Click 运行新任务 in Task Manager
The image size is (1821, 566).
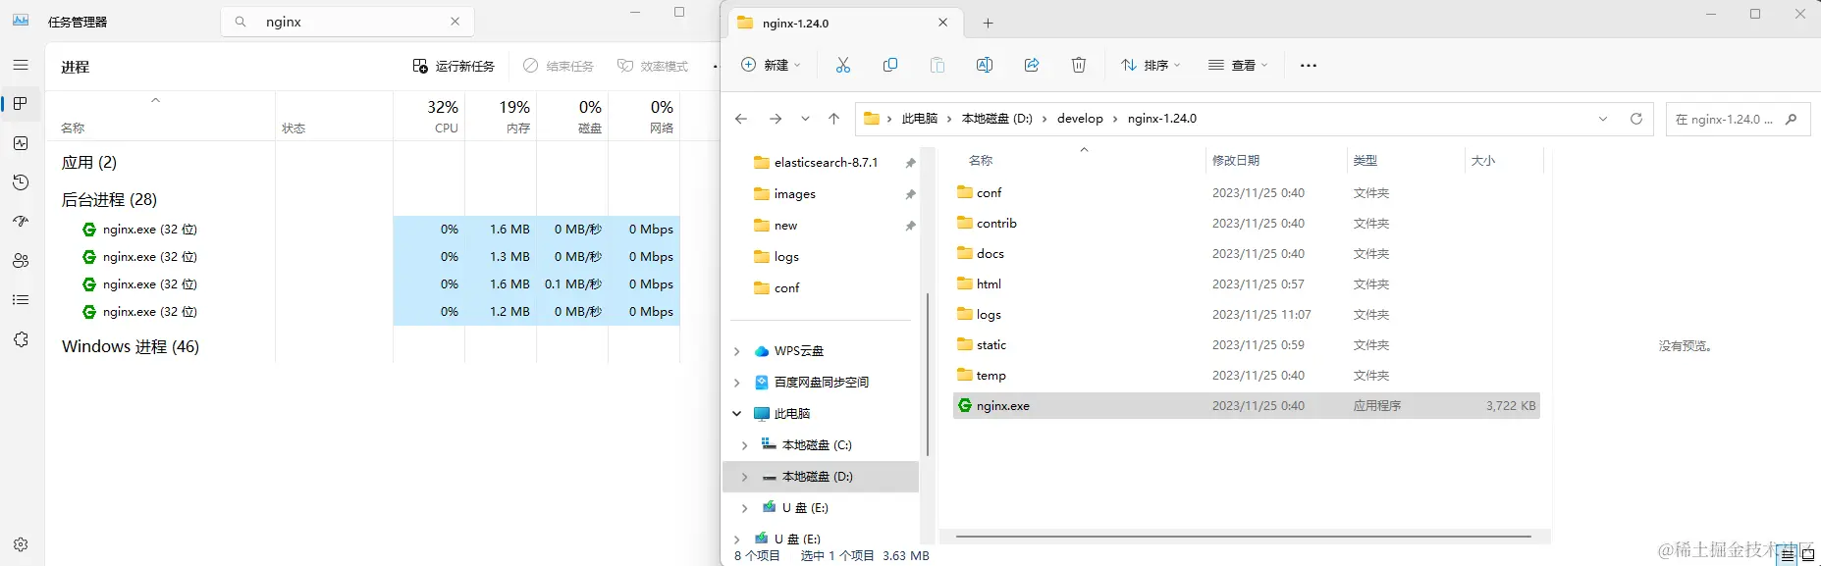454,66
